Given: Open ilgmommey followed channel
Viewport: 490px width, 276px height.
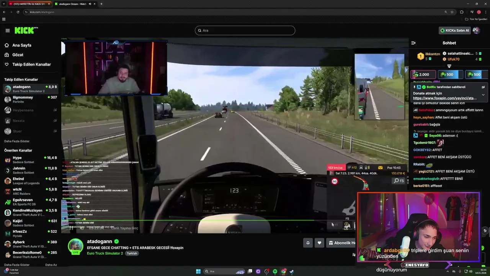Looking at the screenshot, I should 31,99.
